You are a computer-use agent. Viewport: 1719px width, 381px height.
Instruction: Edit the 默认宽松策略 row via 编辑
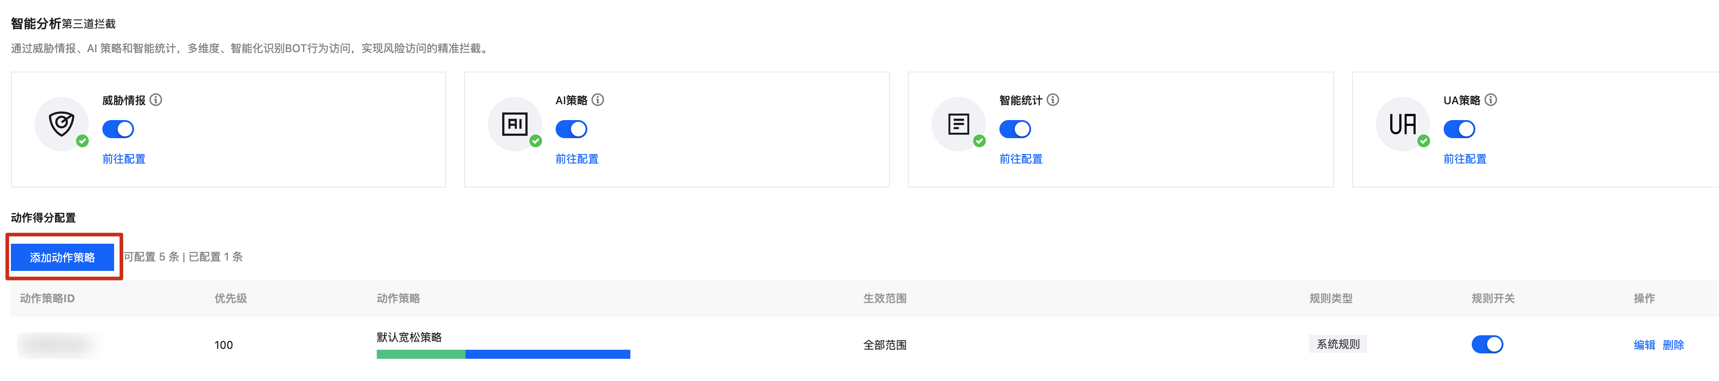tap(1644, 345)
